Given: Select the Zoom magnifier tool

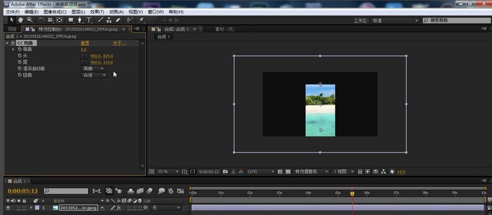Looking at the screenshot, I should 30,20.
